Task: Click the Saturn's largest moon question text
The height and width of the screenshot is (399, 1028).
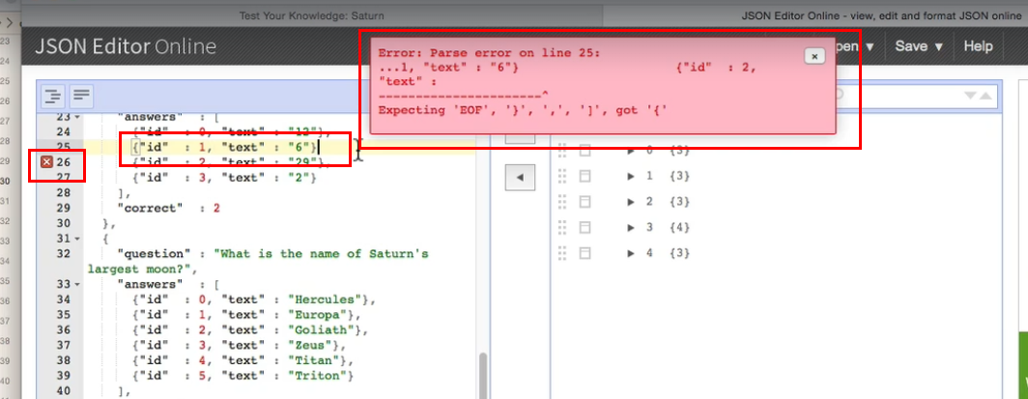Action: pyautogui.click(x=258, y=261)
